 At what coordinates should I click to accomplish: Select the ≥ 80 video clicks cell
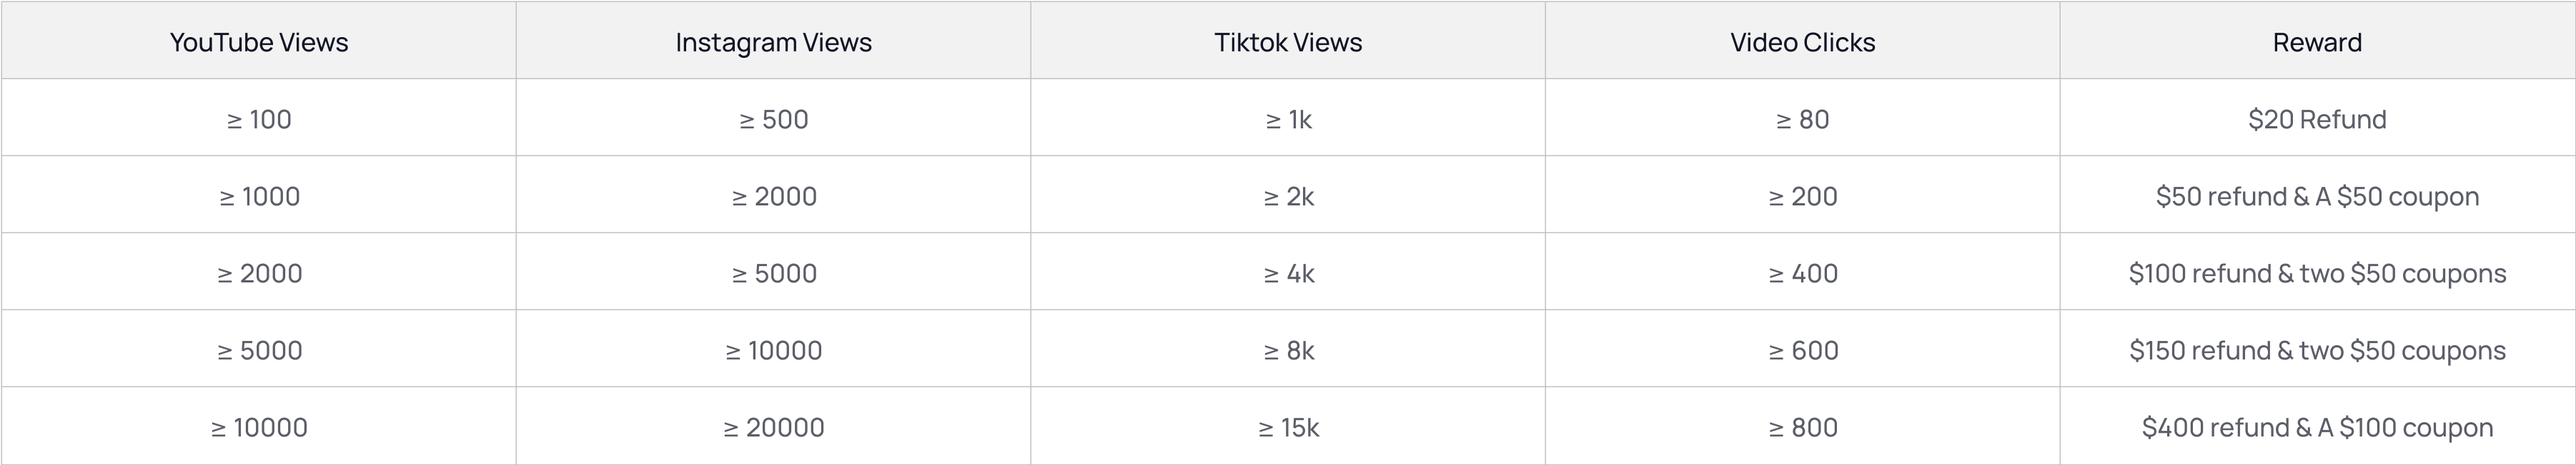pyautogui.click(x=1802, y=118)
